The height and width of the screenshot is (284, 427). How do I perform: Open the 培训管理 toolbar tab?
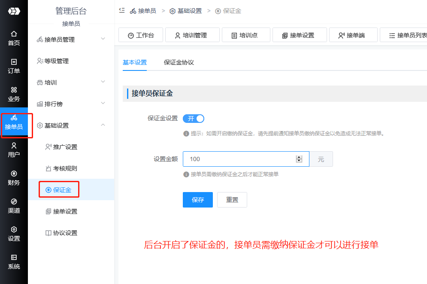tap(192, 35)
